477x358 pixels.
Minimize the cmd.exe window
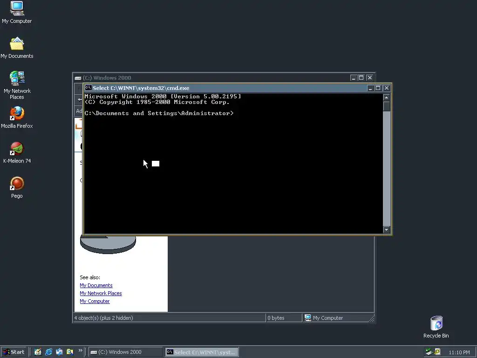point(370,88)
